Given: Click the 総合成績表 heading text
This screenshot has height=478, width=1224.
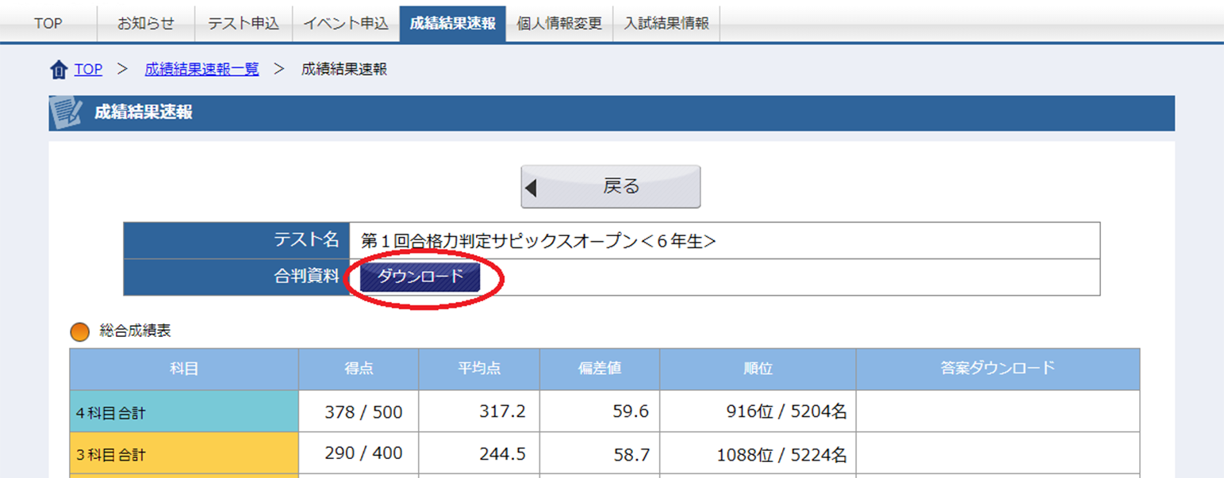Looking at the screenshot, I should 135,331.
